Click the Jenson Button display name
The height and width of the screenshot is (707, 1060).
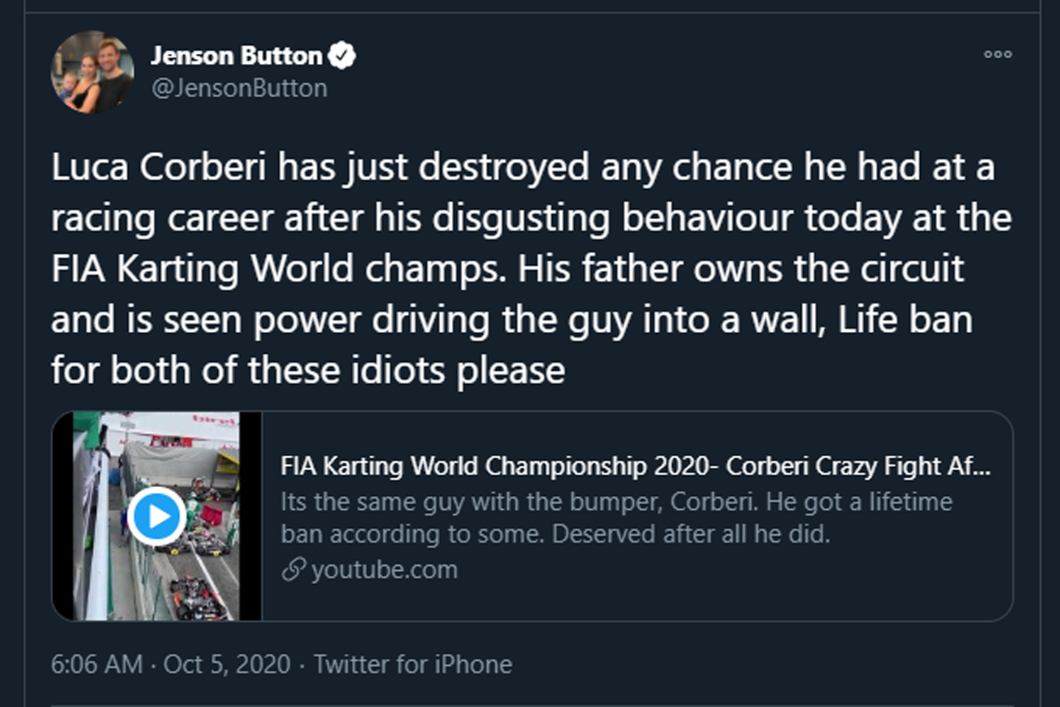pos(236,55)
